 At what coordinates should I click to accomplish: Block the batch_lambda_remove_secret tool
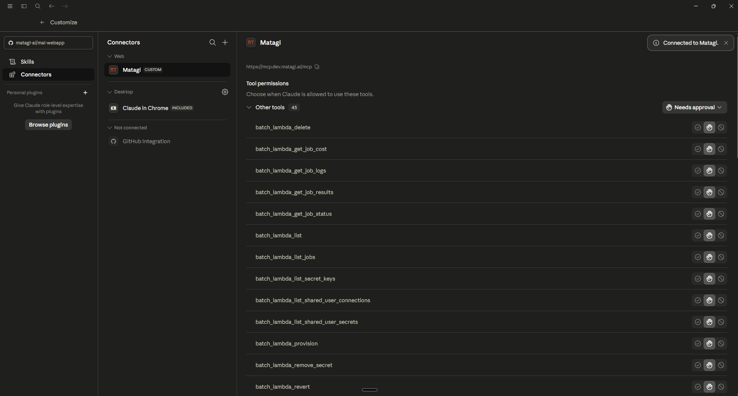tap(721, 365)
